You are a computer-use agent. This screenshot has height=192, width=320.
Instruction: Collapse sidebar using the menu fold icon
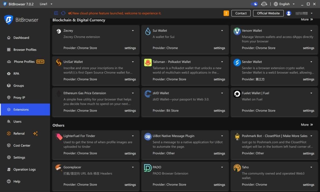click(x=56, y=13)
